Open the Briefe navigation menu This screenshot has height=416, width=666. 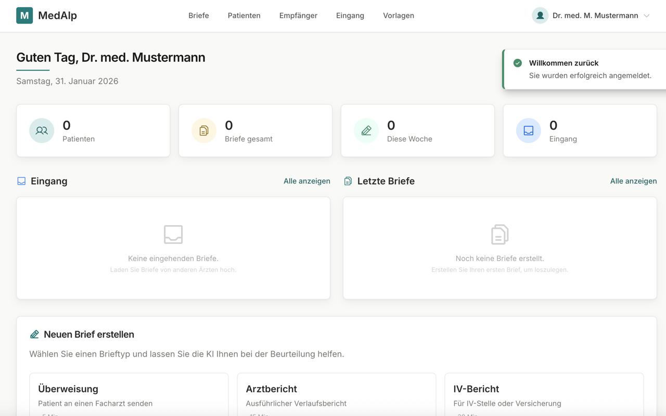198,15
